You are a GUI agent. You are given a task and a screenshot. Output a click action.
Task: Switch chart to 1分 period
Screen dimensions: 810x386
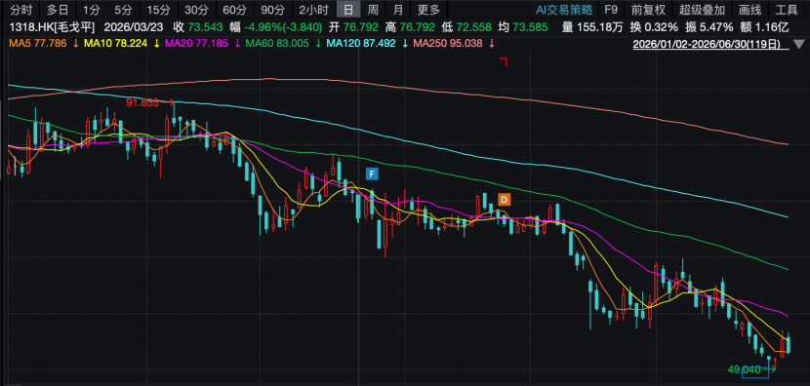point(91,9)
